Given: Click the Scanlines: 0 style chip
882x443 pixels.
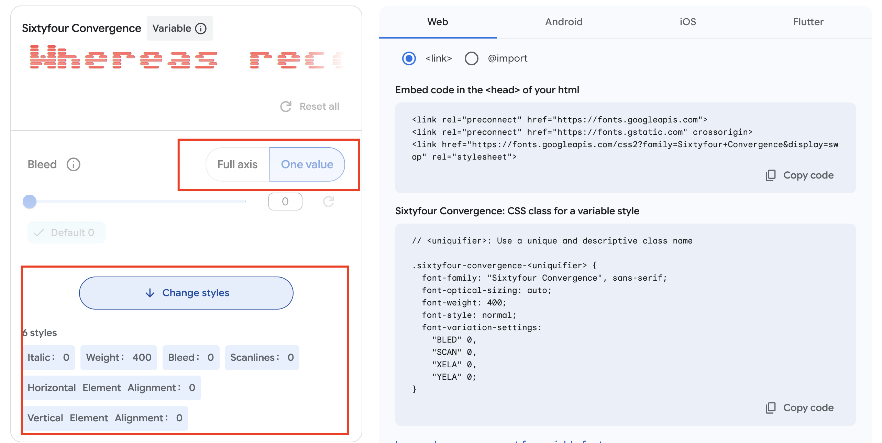Looking at the screenshot, I should pyautogui.click(x=262, y=358).
